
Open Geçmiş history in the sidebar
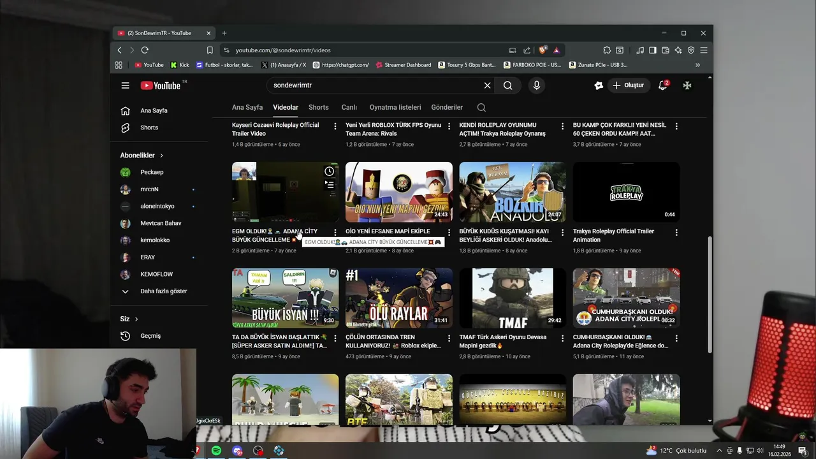(x=150, y=336)
